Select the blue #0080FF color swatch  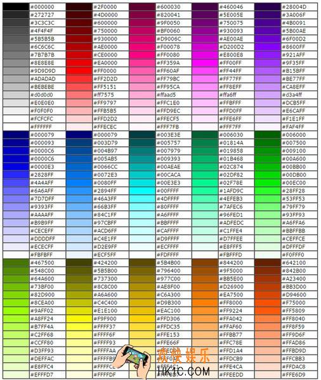pyautogui.click(x=79, y=183)
